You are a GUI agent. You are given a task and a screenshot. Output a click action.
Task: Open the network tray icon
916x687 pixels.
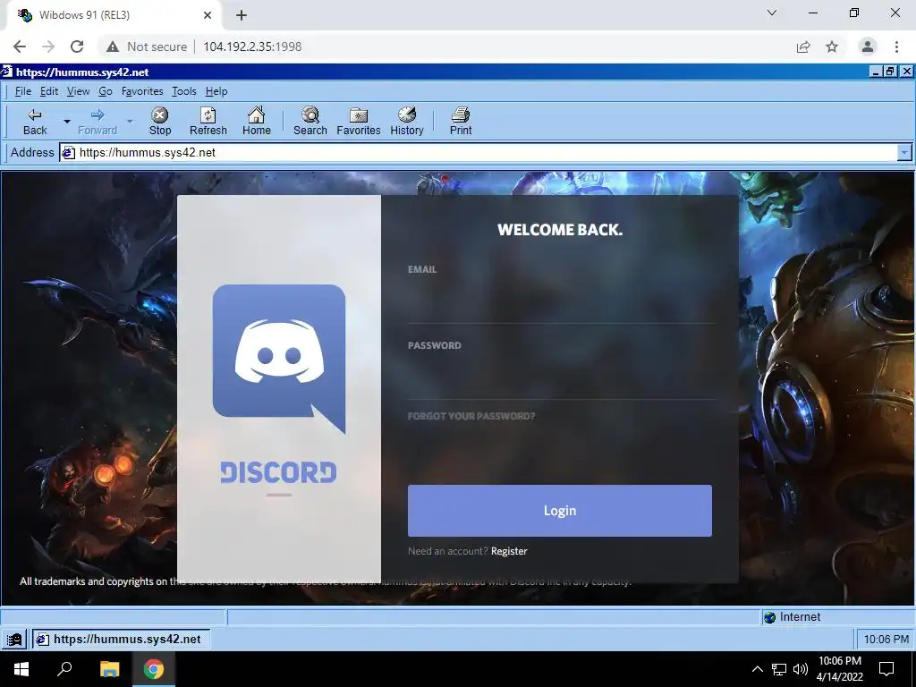click(x=779, y=669)
